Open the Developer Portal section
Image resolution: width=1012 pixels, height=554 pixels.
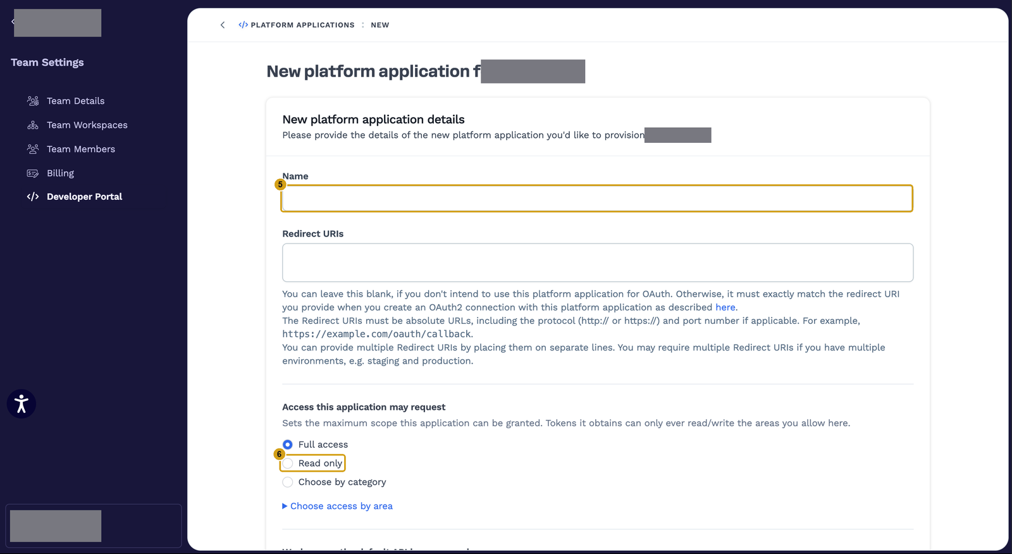point(85,197)
